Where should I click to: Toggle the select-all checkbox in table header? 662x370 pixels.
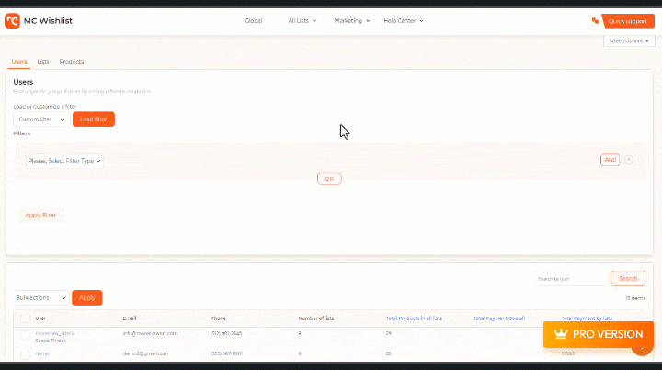(26, 318)
